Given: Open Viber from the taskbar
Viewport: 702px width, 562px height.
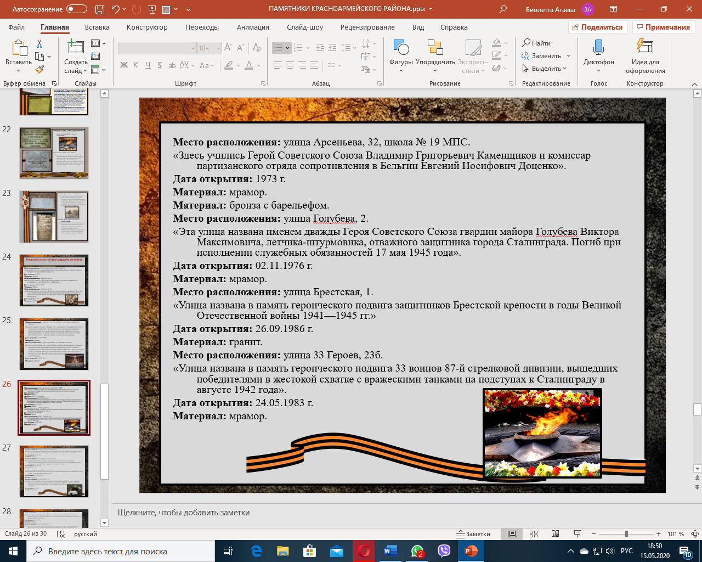Looking at the screenshot, I should (444, 551).
